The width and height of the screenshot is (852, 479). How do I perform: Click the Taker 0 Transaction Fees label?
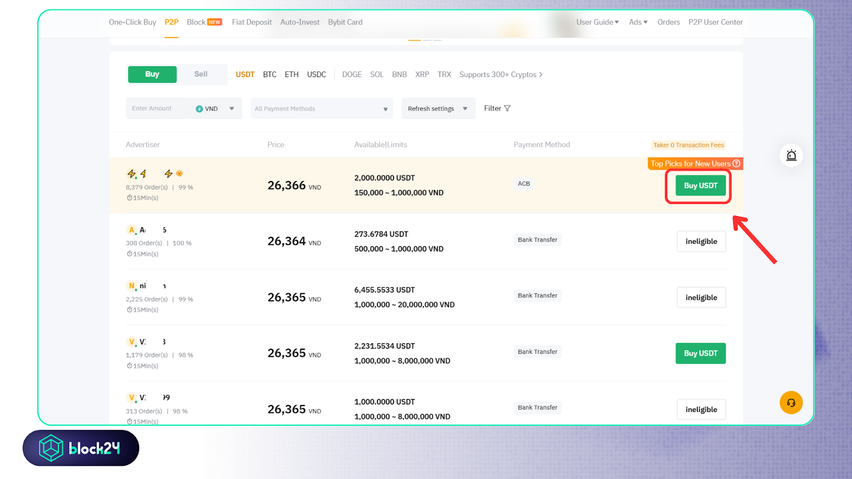point(689,145)
